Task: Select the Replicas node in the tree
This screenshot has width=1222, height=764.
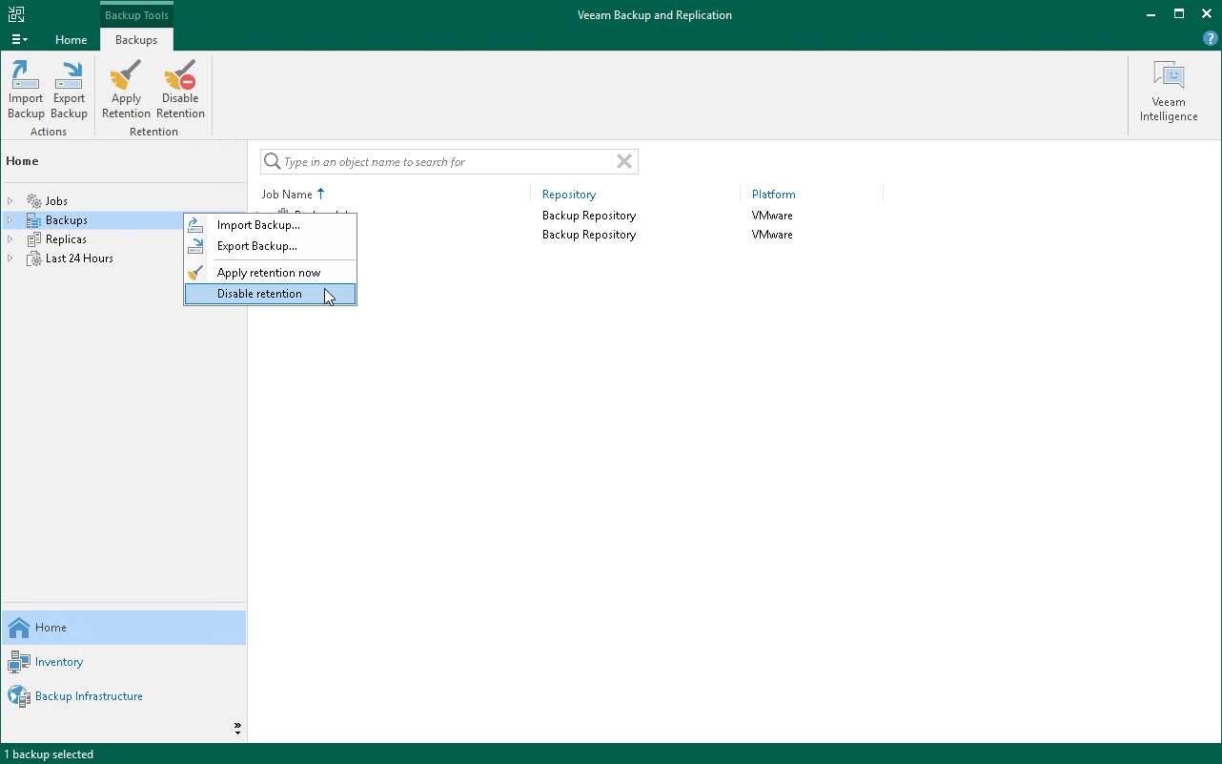Action: [66, 239]
